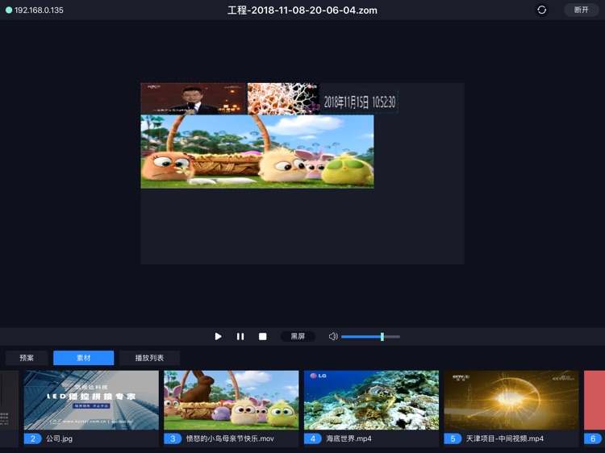Click the 192.168.0.135 IP address text
Viewport: 605px width, 453px height.
click(39, 10)
